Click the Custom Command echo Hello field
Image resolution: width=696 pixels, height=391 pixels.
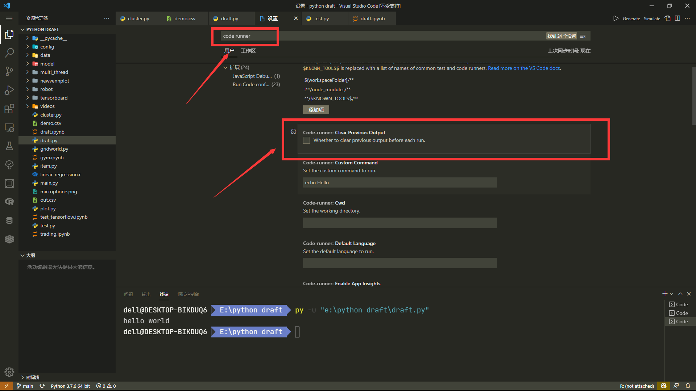point(399,182)
